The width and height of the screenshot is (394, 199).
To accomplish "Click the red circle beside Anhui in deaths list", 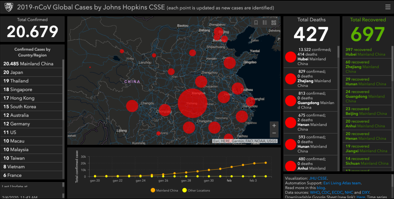I will tap(291, 166).
